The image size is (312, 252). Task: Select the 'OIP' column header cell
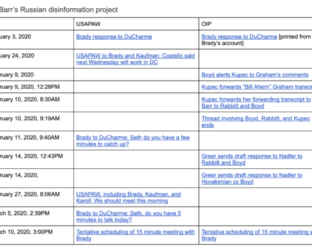255,24
